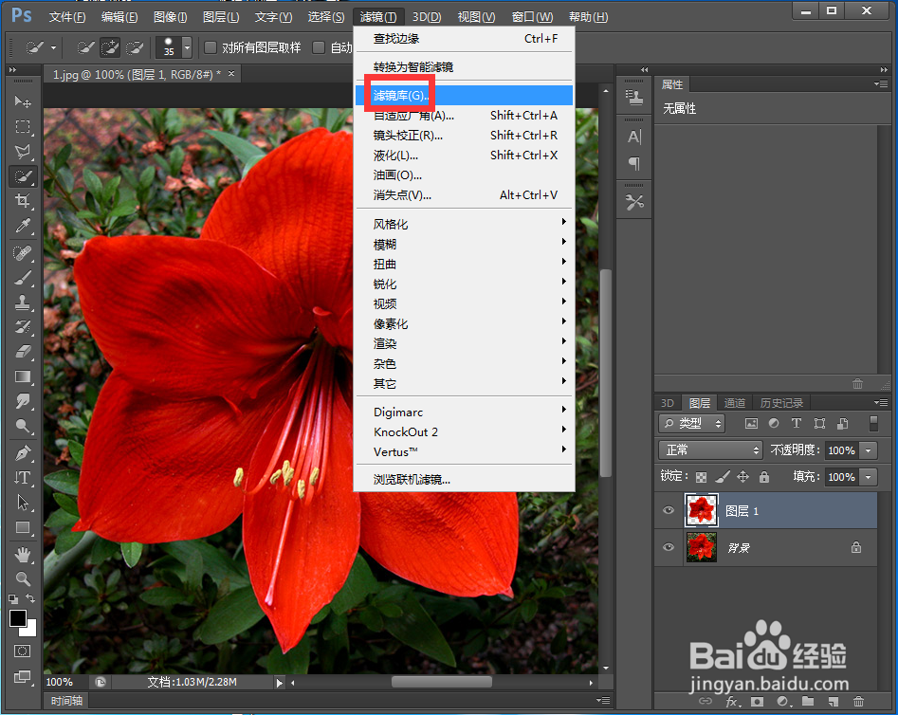Select the Eraser tool
The image size is (898, 715).
(23, 351)
